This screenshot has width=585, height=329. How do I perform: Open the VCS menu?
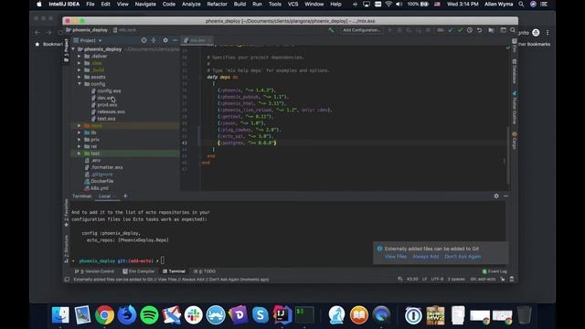(x=292, y=4)
